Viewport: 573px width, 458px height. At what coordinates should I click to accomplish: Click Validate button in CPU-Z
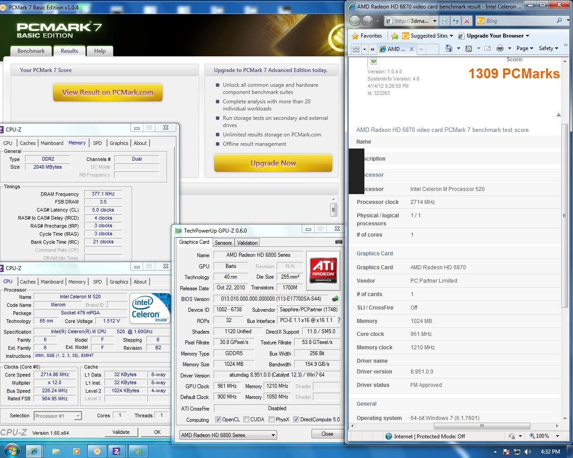[x=121, y=432]
